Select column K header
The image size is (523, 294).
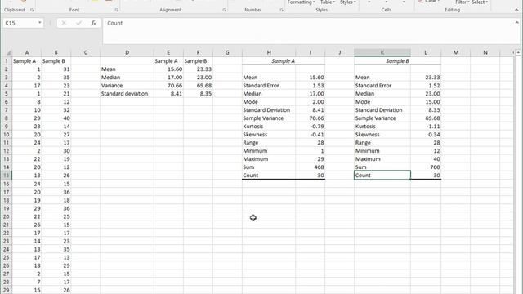coord(382,52)
